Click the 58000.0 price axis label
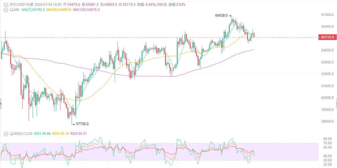 pos(328,121)
